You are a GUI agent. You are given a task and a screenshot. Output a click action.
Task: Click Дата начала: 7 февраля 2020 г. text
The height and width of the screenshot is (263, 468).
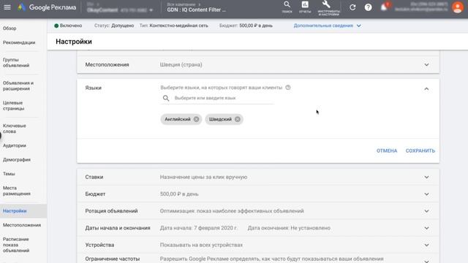(x=198, y=228)
